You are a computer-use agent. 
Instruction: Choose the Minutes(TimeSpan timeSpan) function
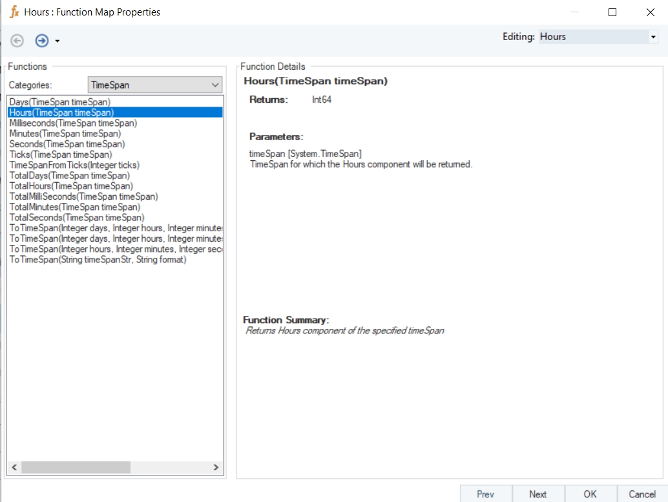point(65,134)
